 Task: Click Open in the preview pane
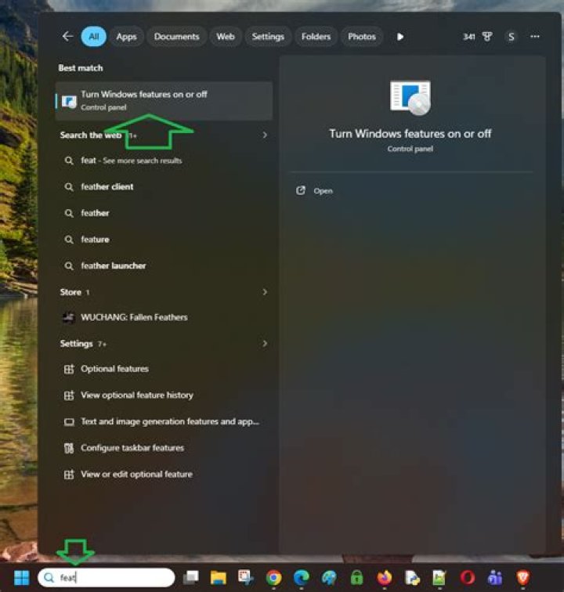pyautogui.click(x=315, y=190)
